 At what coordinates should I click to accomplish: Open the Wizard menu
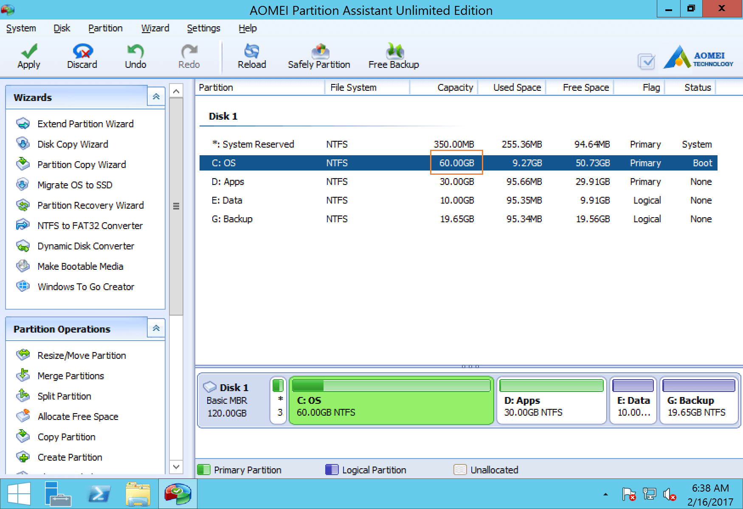[155, 28]
